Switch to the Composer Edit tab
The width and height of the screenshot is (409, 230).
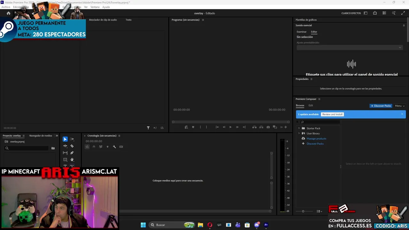(x=311, y=105)
